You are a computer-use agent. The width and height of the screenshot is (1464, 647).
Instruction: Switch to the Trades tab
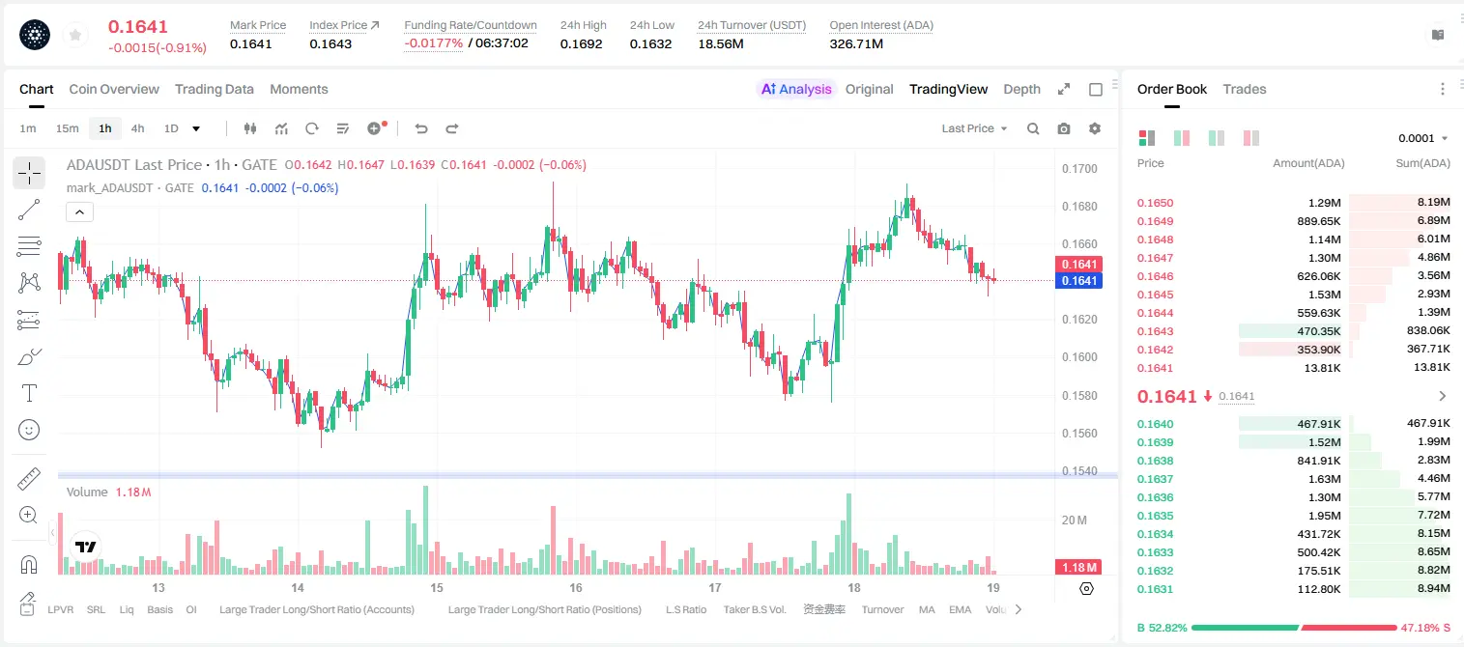1244,89
